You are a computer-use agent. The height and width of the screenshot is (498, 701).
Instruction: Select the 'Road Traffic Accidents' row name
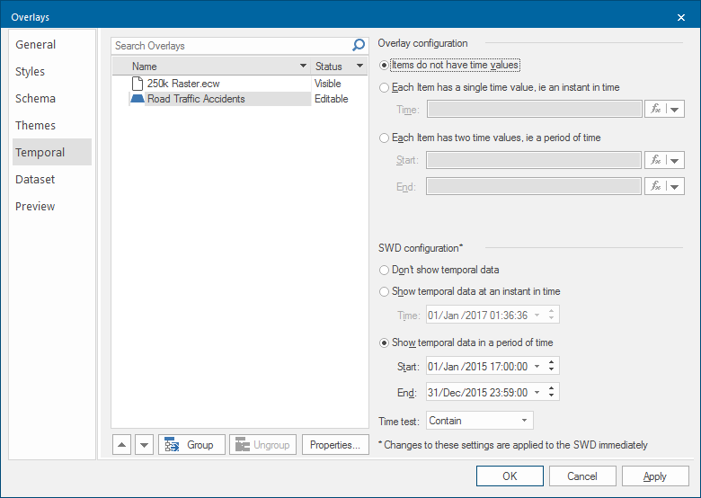tap(196, 99)
